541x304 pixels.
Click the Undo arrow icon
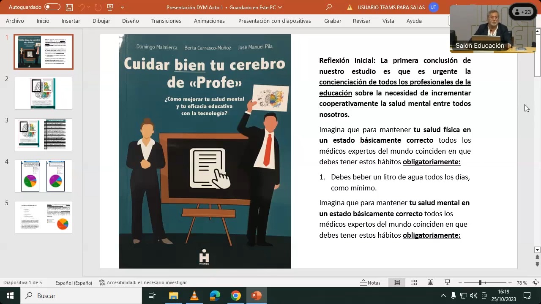(x=81, y=7)
